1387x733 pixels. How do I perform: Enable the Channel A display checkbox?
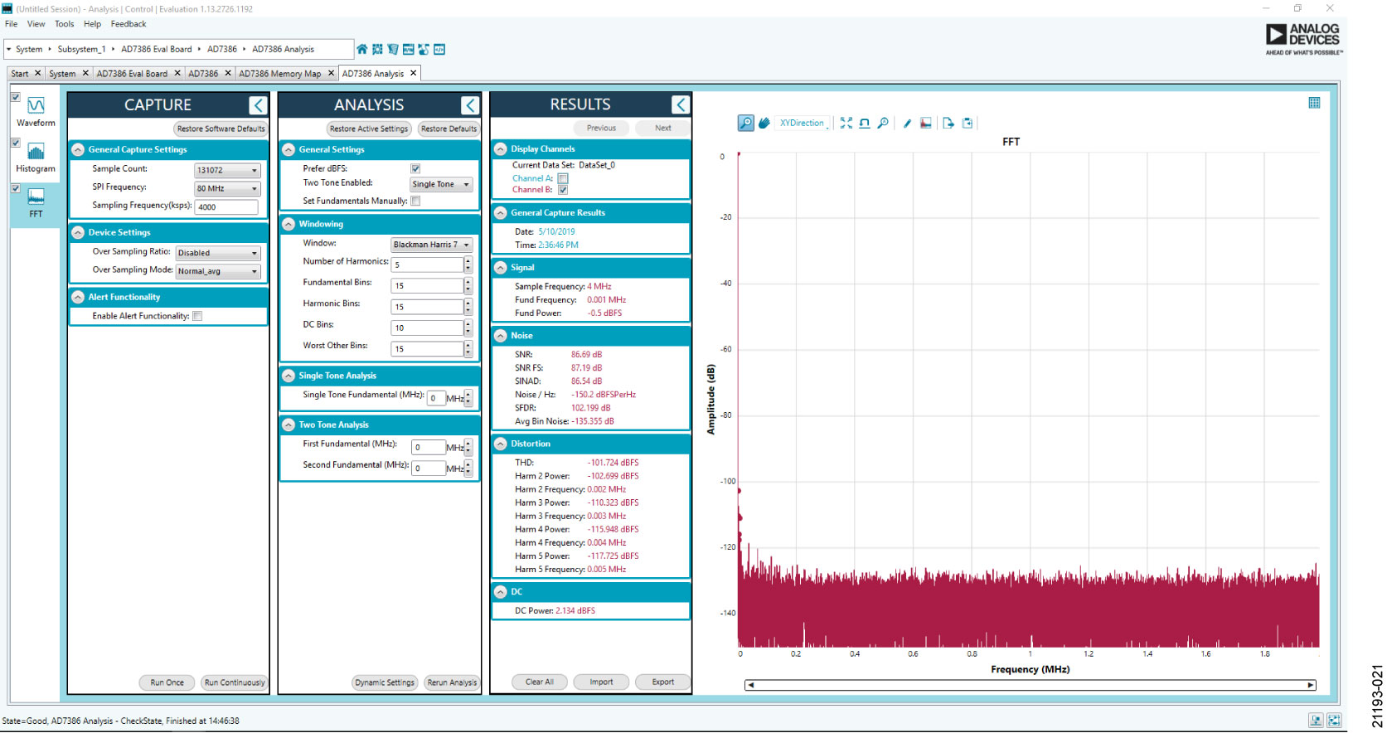(x=563, y=178)
